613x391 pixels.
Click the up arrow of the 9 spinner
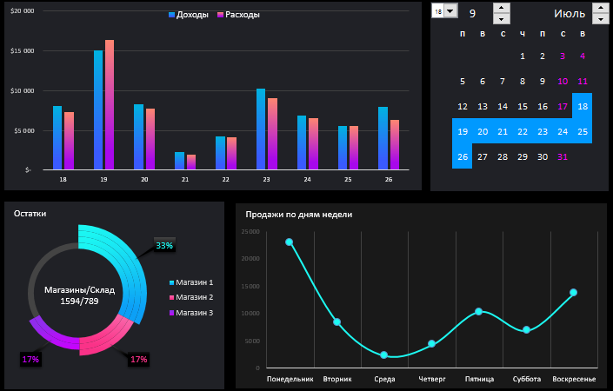coord(502,8)
